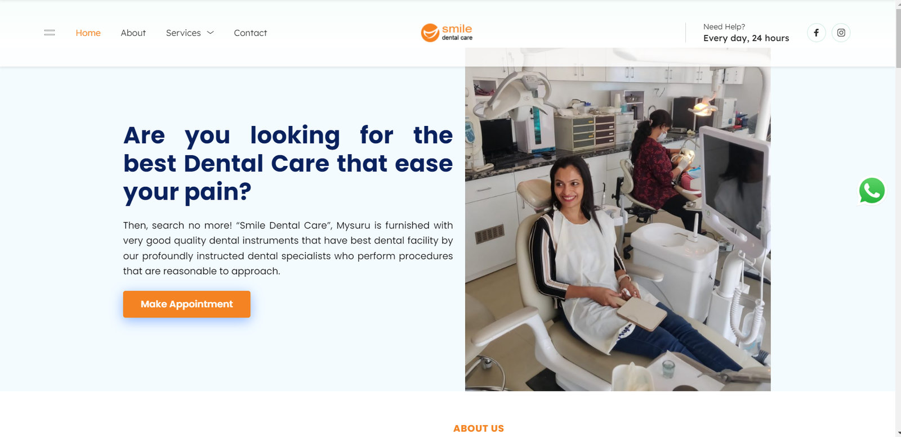The height and width of the screenshot is (437, 901).
Task: Click the Make Appointment button
Action: coord(187,304)
